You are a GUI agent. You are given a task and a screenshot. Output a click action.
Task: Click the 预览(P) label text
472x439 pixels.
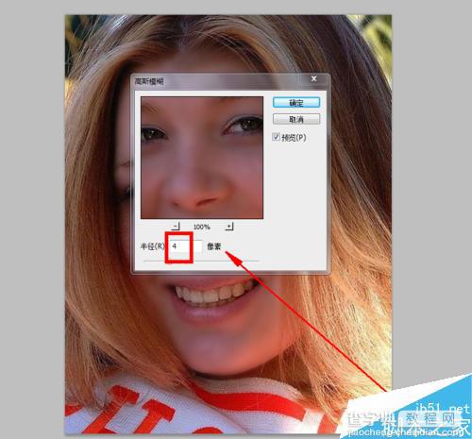click(x=294, y=138)
